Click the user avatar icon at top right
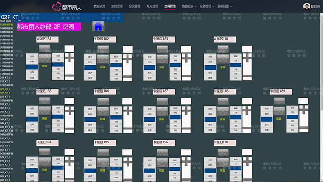 [306, 6]
